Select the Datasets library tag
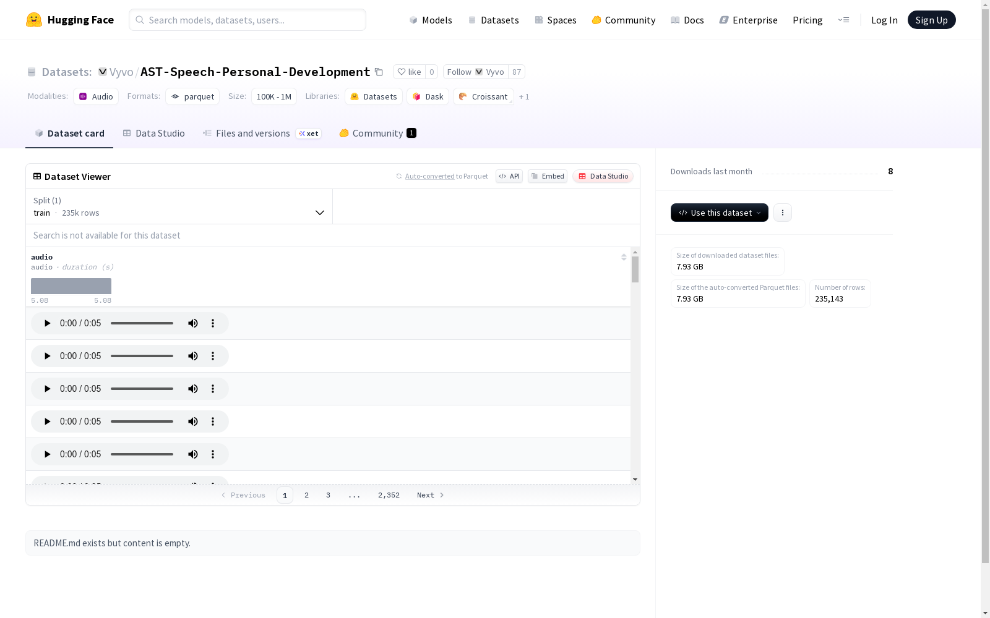The height and width of the screenshot is (618, 990). (x=374, y=96)
